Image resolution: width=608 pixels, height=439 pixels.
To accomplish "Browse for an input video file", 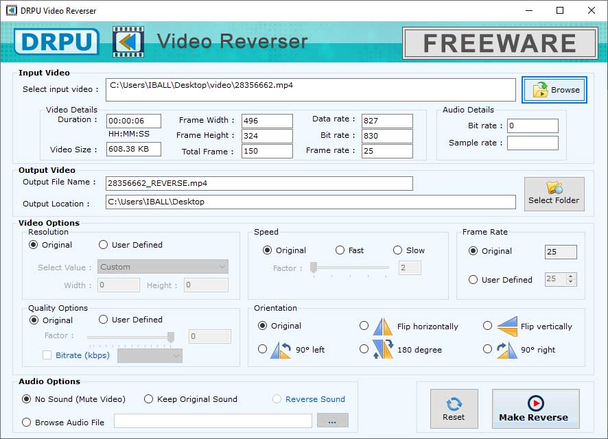I will (x=554, y=90).
